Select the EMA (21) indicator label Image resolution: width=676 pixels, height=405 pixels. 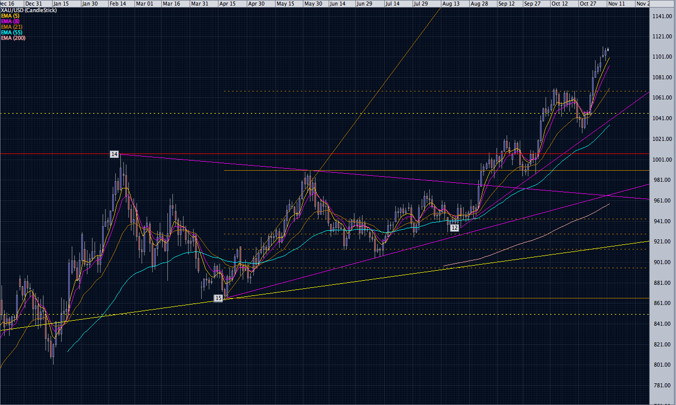point(13,27)
